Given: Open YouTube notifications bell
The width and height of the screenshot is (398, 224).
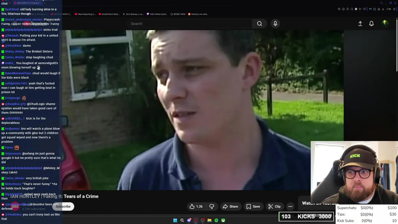Looking at the screenshot, I should coord(371,24).
